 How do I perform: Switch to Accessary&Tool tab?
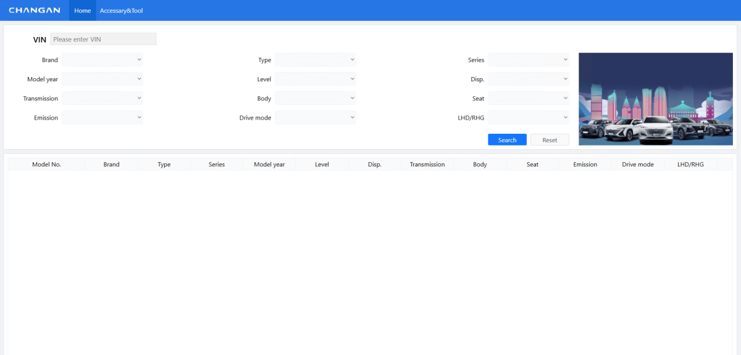click(x=121, y=10)
